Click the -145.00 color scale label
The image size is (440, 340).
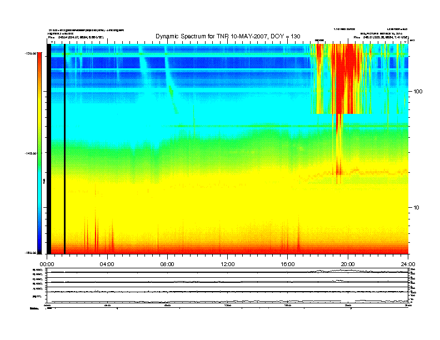coord(31,153)
